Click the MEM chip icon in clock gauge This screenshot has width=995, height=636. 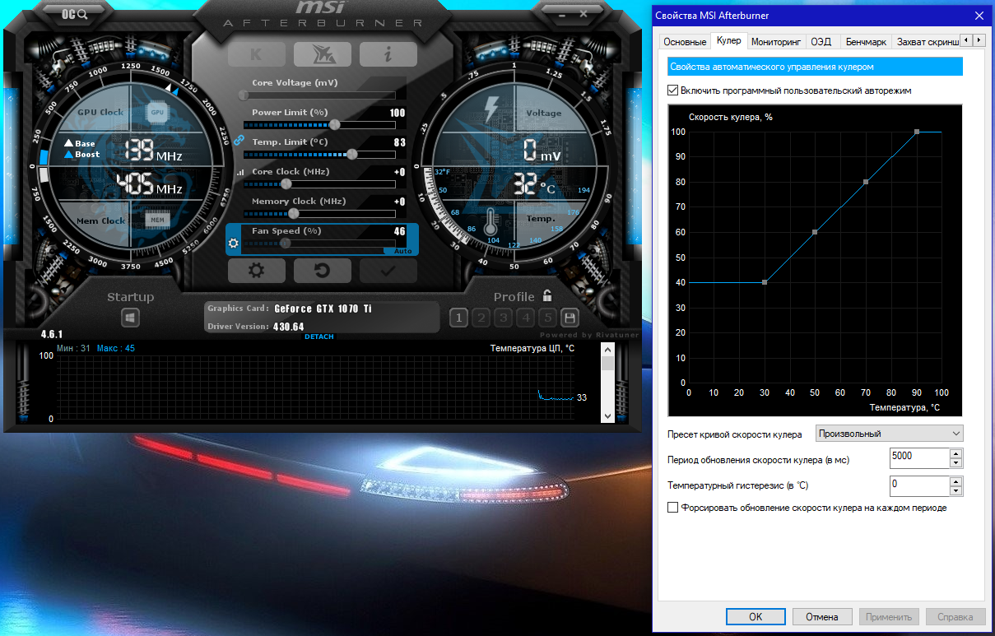coord(156,219)
